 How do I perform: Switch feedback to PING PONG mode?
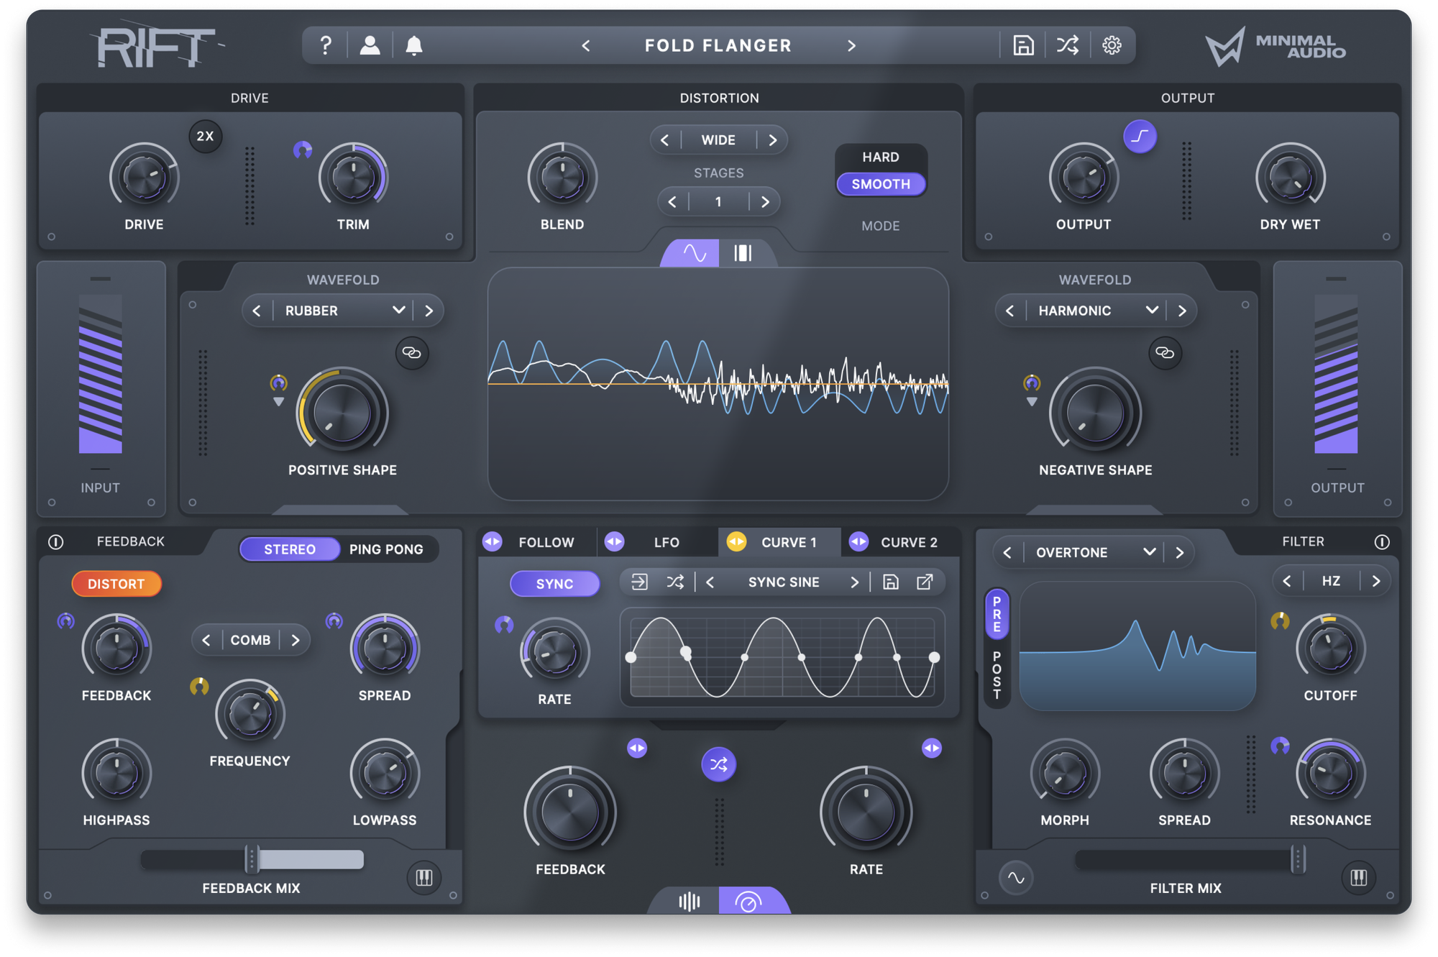click(386, 549)
